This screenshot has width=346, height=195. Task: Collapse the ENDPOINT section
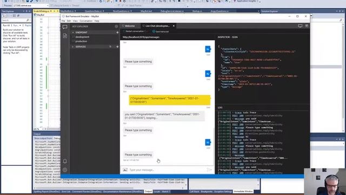coord(73,32)
